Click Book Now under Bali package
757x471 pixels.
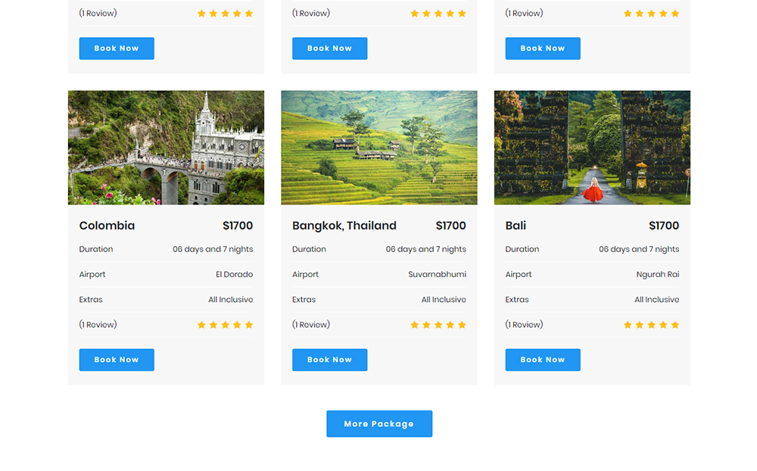pyautogui.click(x=543, y=360)
